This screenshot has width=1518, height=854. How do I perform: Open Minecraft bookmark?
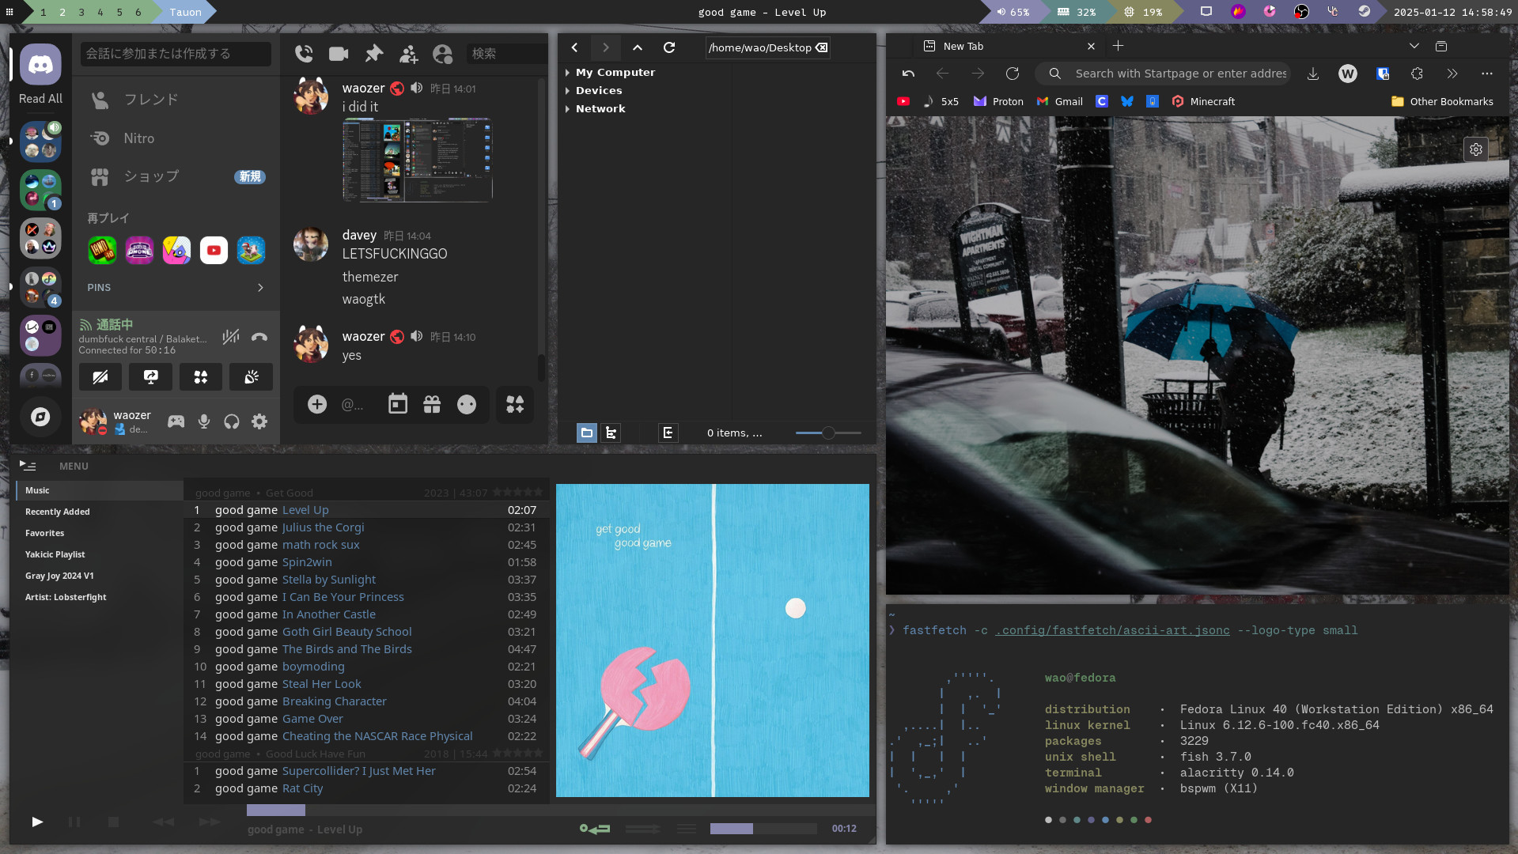[1203, 101]
